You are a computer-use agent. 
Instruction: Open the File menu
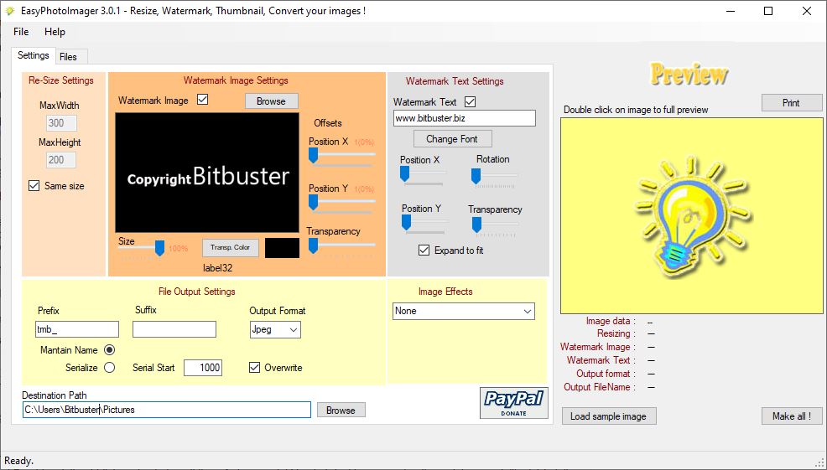tap(21, 32)
